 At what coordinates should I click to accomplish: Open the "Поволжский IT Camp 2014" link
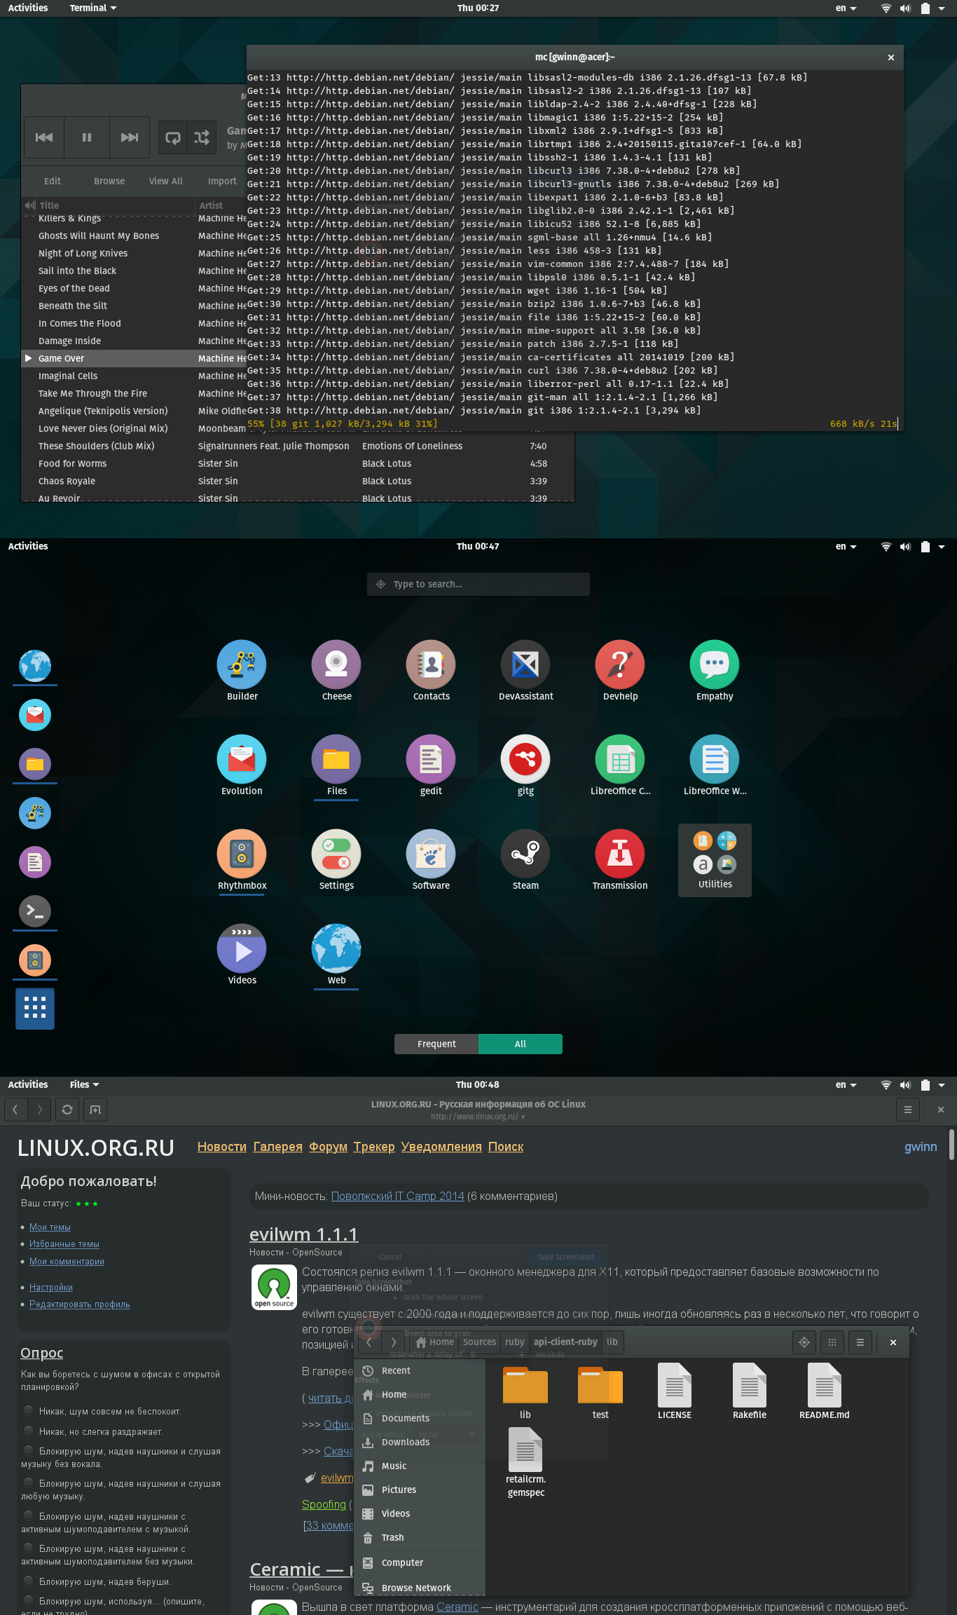click(398, 1196)
